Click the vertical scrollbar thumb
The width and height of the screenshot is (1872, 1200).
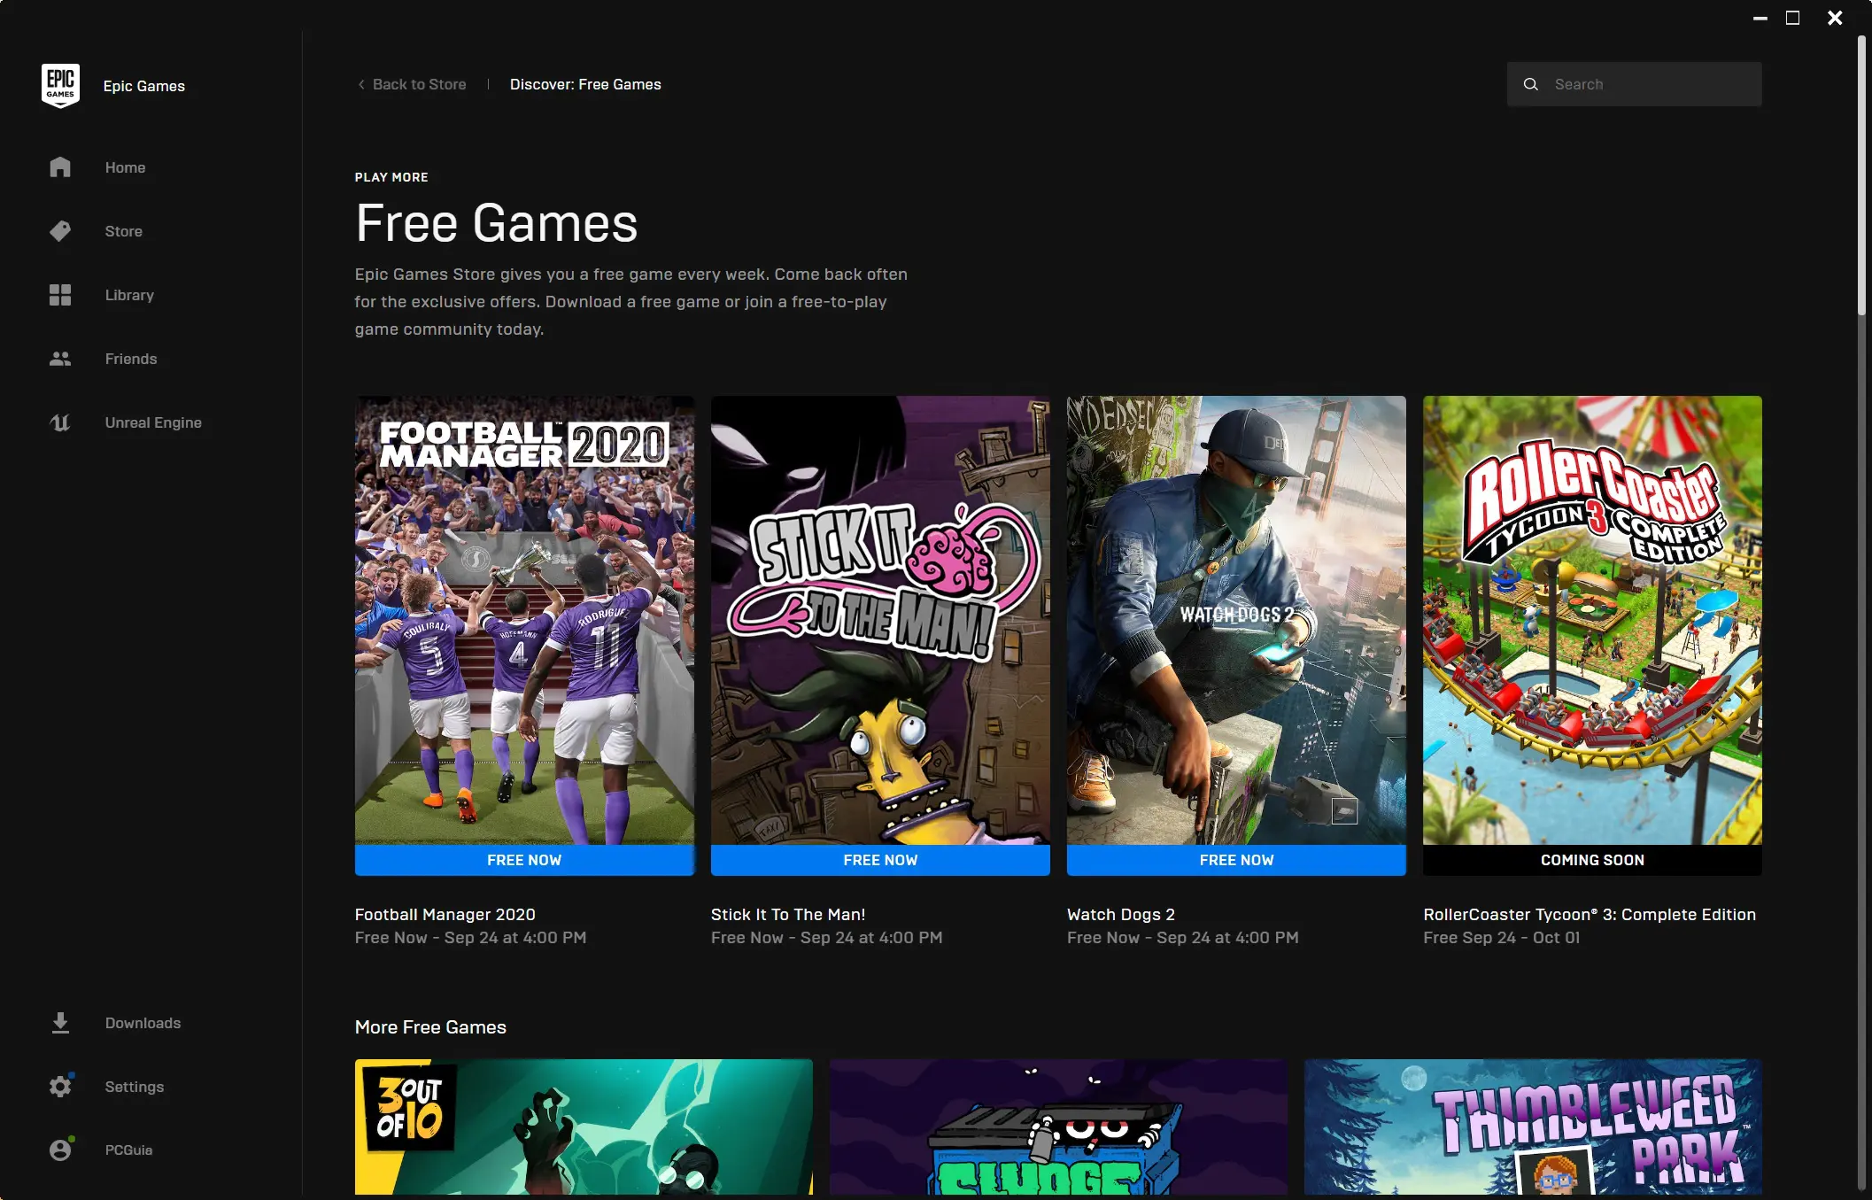pos(1861,175)
